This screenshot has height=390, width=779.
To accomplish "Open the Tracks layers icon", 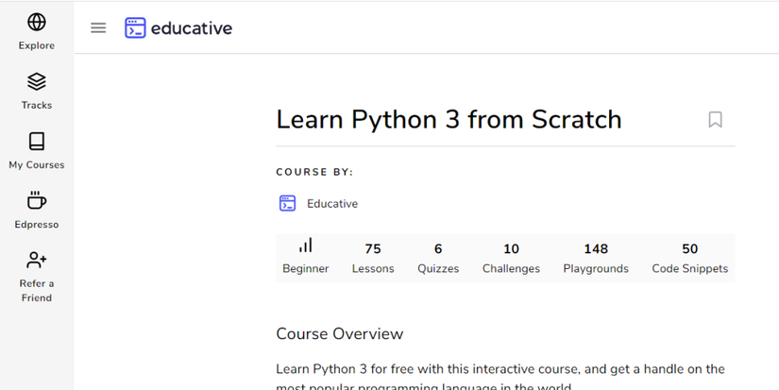I will coord(37,81).
